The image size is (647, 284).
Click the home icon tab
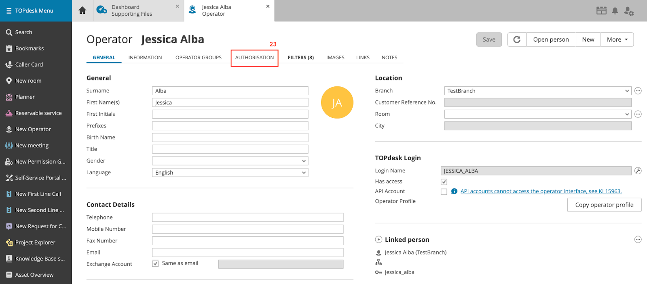click(82, 10)
